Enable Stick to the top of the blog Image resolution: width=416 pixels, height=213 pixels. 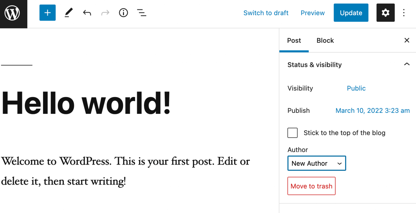click(x=292, y=133)
